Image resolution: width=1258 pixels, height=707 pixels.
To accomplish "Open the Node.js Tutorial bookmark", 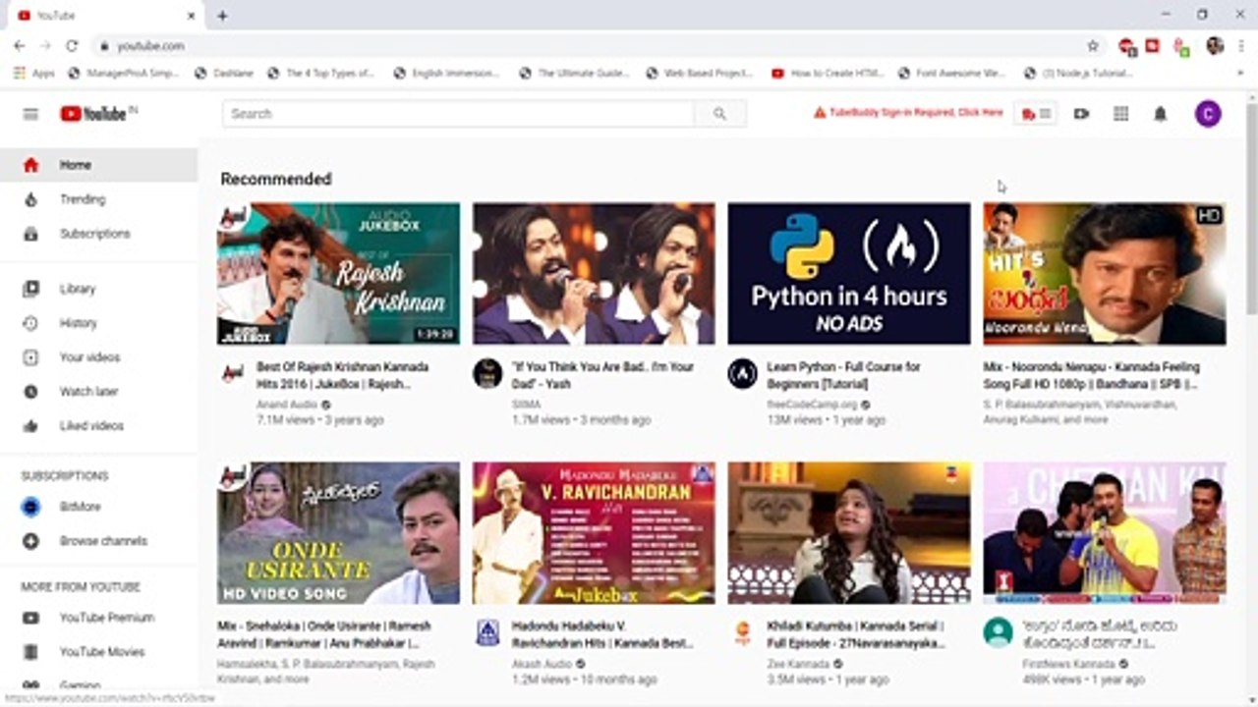I will (1078, 73).
